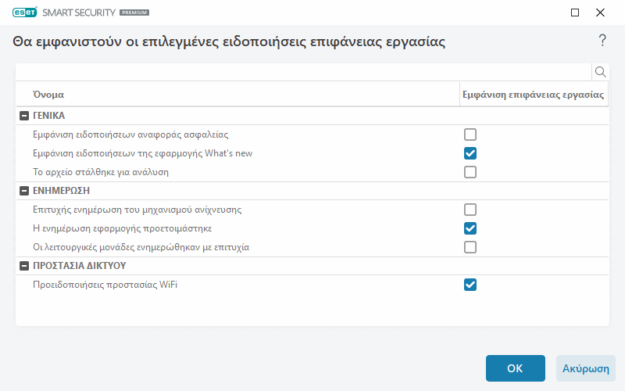Image resolution: width=625 pixels, height=391 pixels.
Task: Uncheck the What's new notifications checkbox
Action: coord(470,153)
